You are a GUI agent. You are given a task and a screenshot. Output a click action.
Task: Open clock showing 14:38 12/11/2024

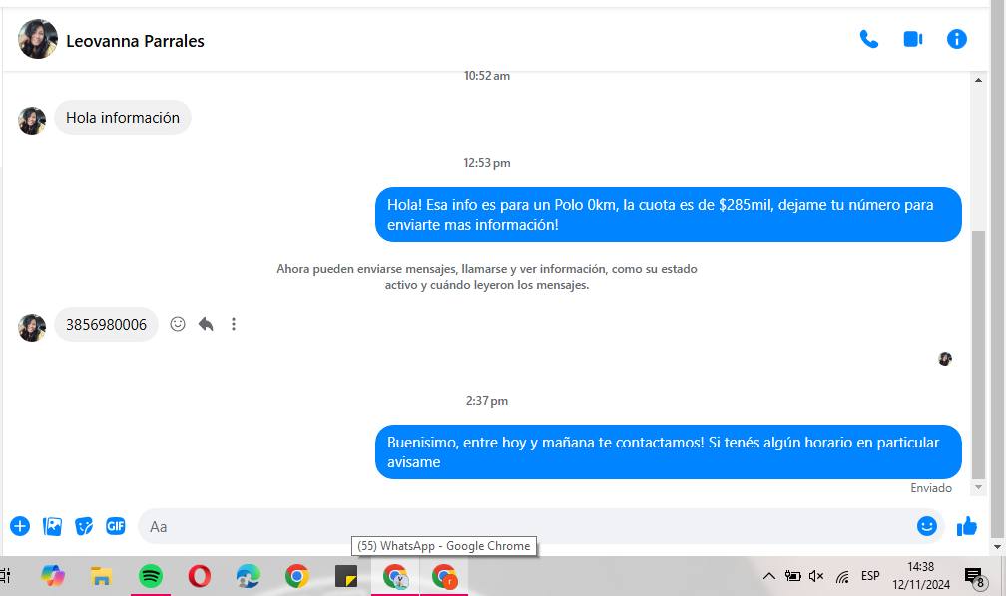(x=920, y=575)
